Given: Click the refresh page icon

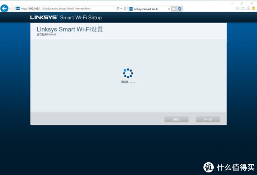Looking at the screenshot, I should [x=125, y=9].
